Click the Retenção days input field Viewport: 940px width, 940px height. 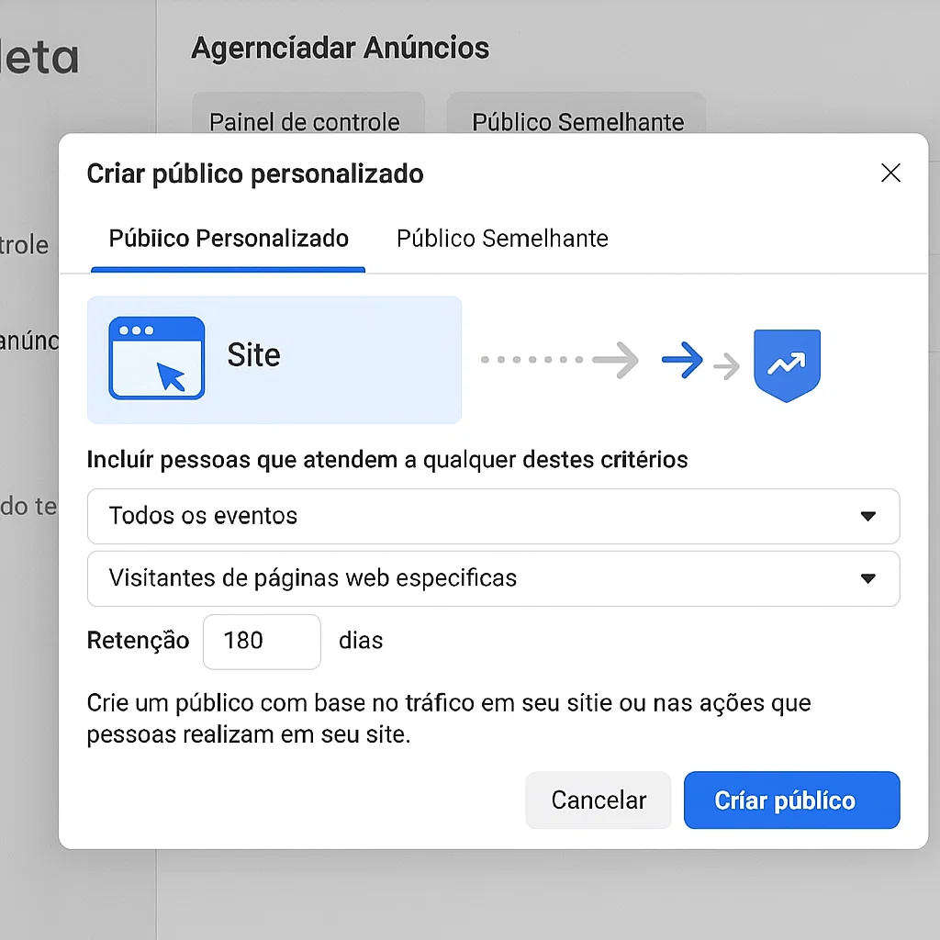click(262, 642)
